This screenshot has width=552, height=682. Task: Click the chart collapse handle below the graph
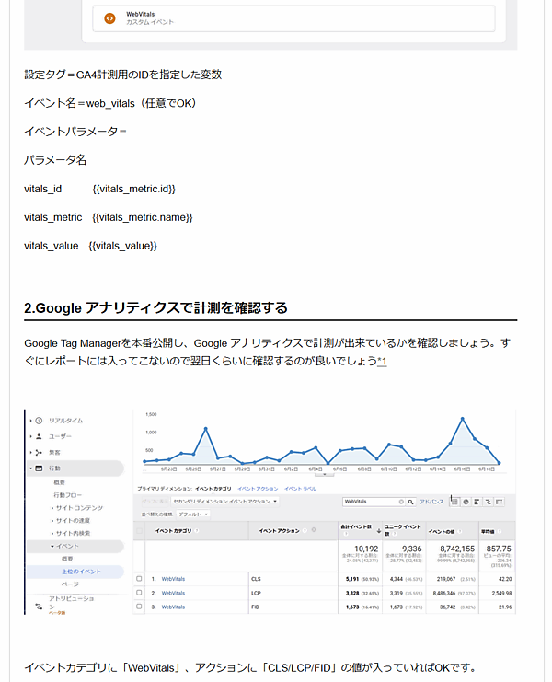(x=324, y=475)
